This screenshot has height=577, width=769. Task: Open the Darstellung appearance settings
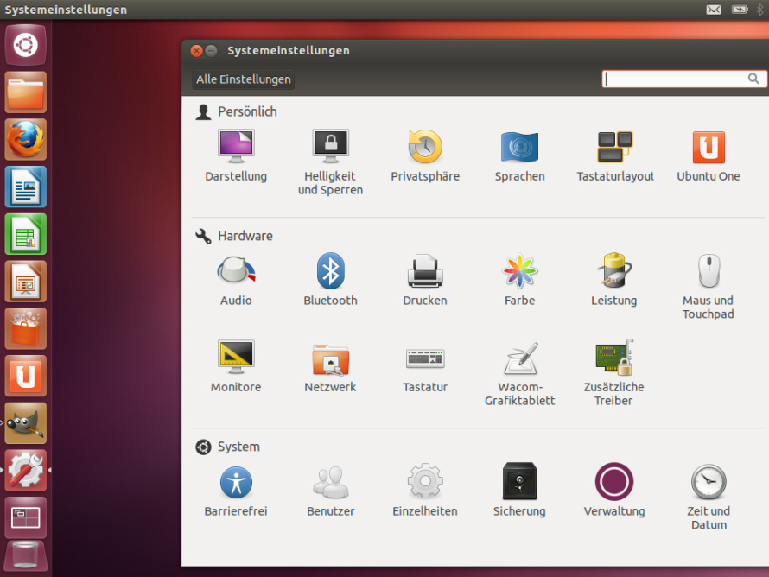236,155
